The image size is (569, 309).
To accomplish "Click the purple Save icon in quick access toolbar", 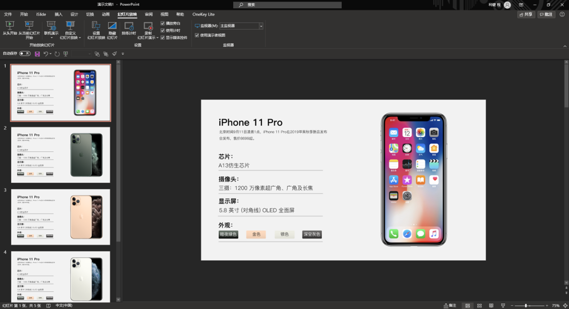I will click(37, 54).
